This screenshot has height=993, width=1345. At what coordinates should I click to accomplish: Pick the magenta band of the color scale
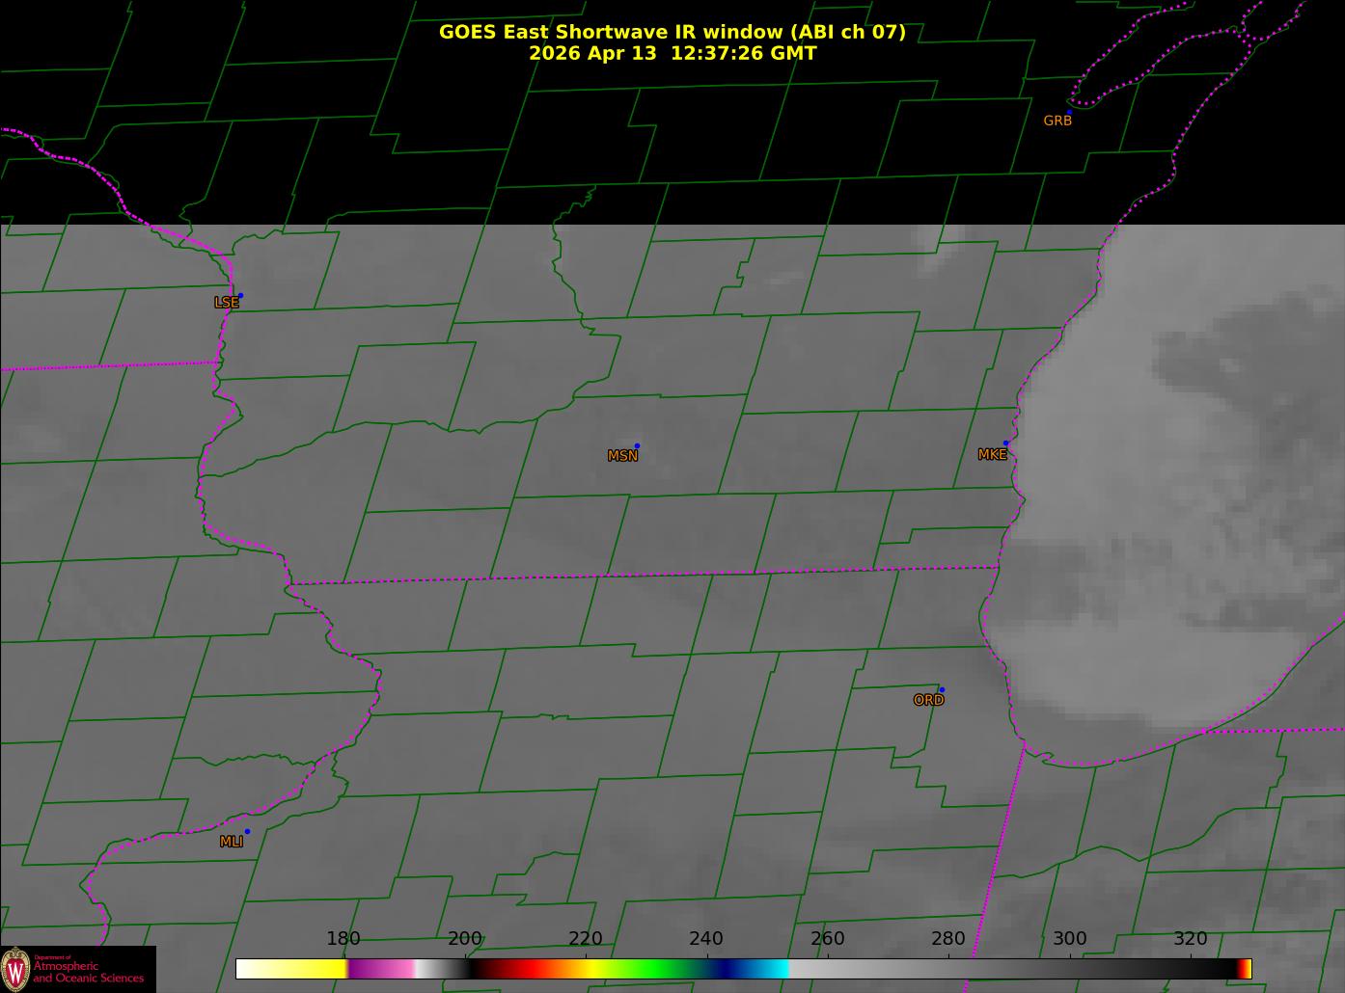point(381,969)
